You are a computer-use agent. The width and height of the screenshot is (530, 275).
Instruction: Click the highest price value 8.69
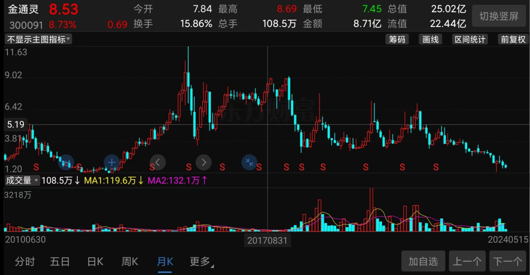(287, 9)
